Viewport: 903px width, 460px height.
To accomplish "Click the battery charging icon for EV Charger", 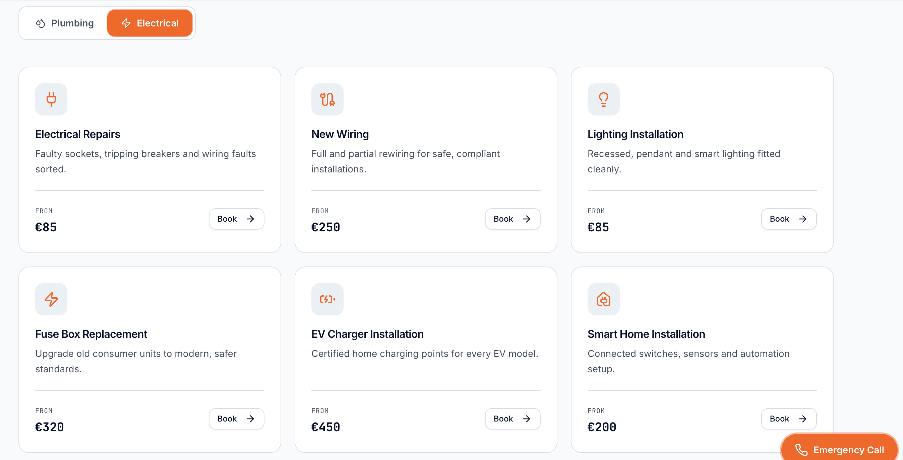I will [x=327, y=299].
